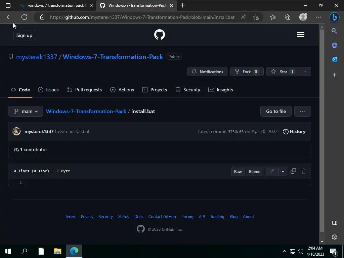The image size is (344, 258).
Task: View the Raw file
Action: 238,171
